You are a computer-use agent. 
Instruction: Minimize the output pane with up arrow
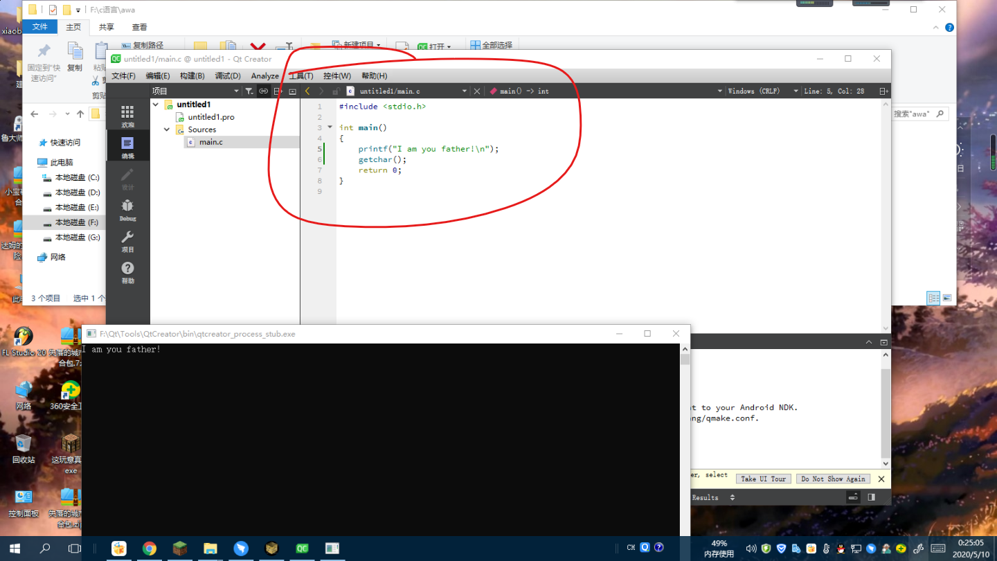pos(869,342)
